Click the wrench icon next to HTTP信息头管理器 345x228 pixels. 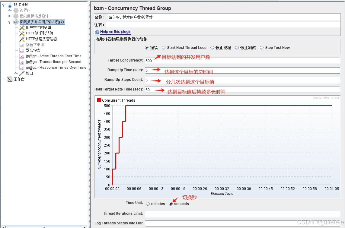click(22, 39)
